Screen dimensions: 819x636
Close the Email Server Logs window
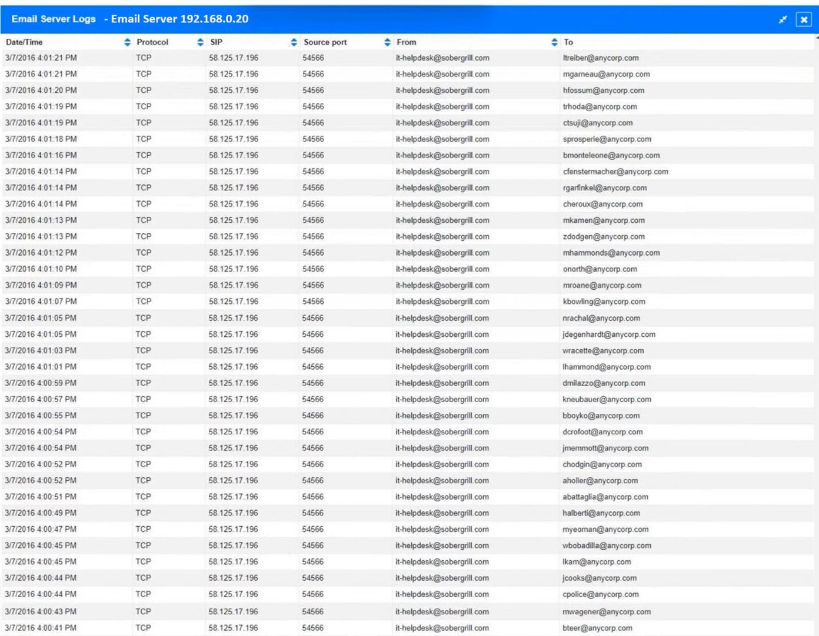coord(804,19)
